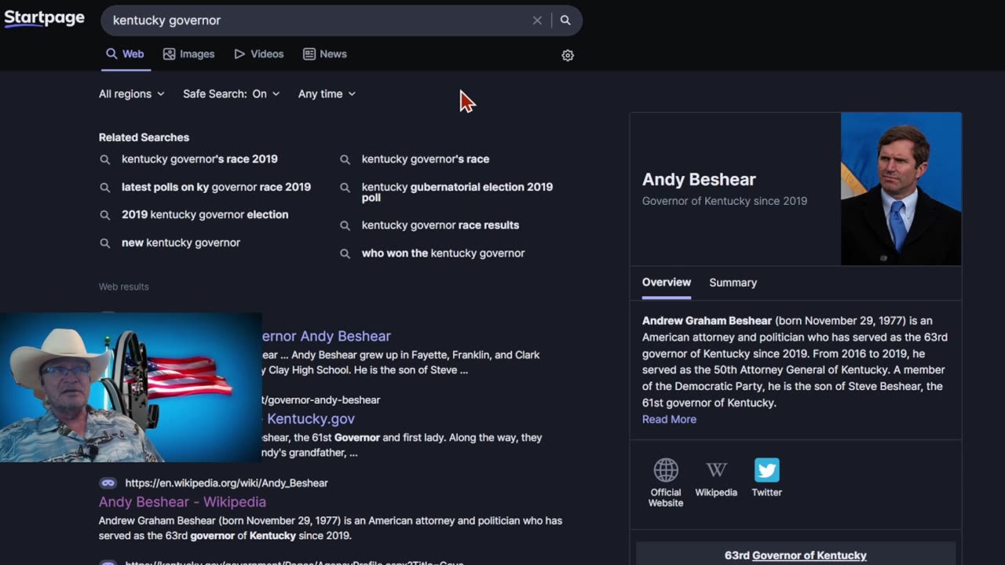Submit search with the magnifier icon
This screenshot has height=565, width=1005.
pyautogui.click(x=565, y=20)
